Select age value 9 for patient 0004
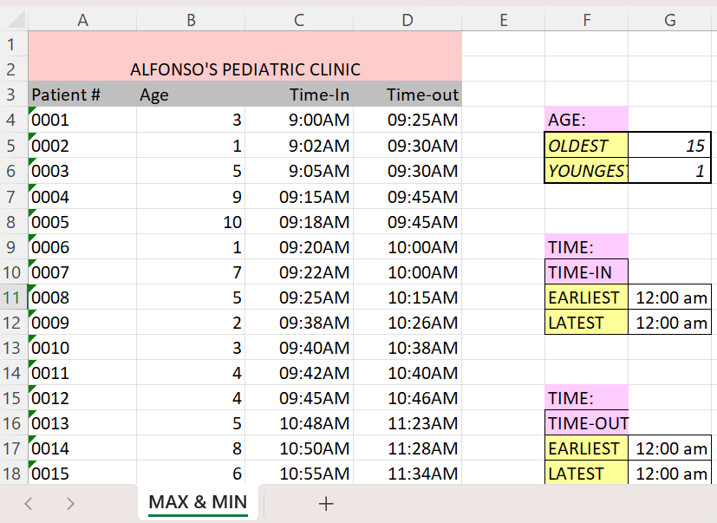The height and width of the screenshot is (523, 717). coord(191,197)
